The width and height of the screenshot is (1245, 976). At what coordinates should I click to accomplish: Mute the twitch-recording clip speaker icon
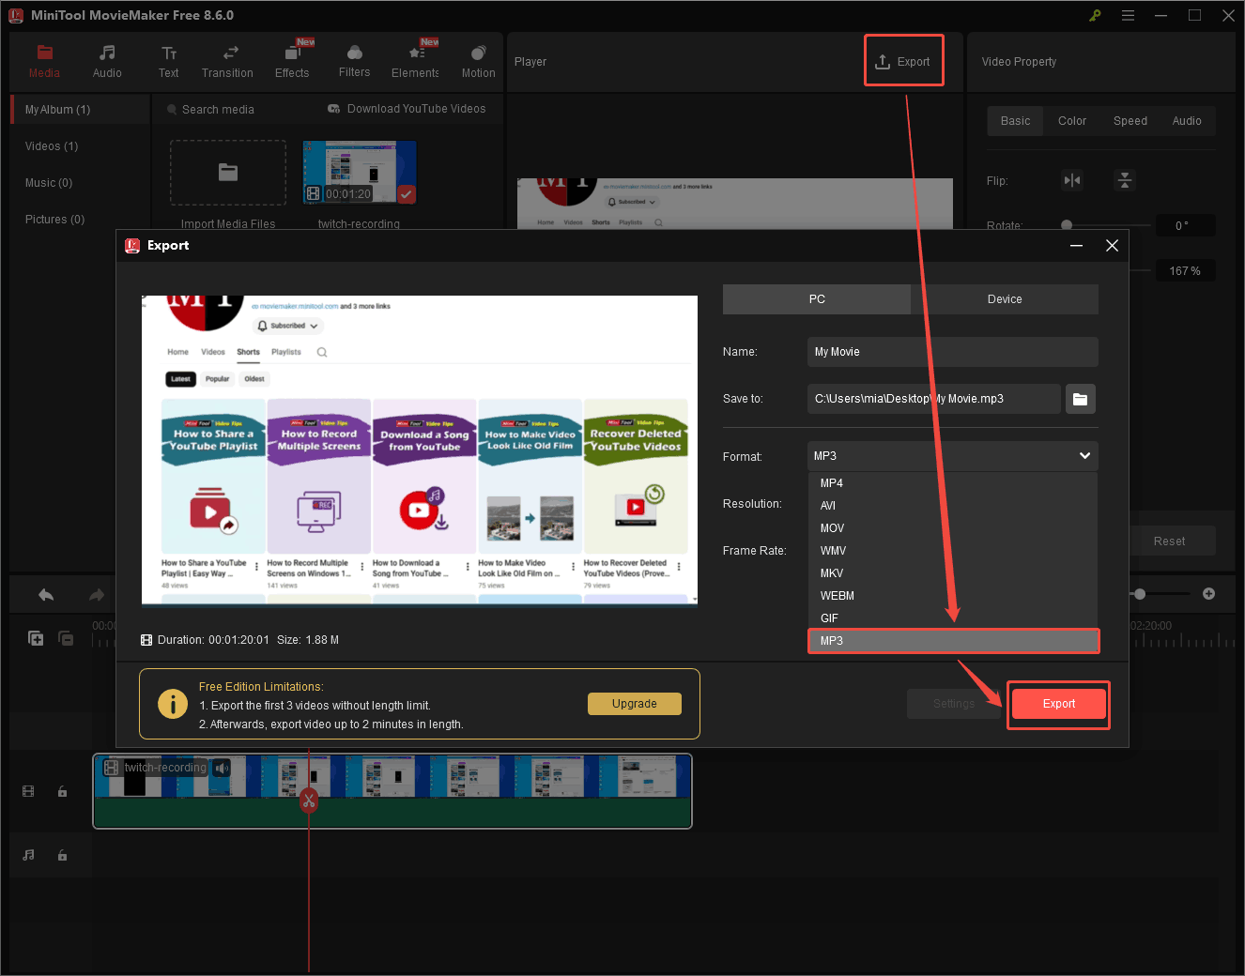tap(222, 768)
